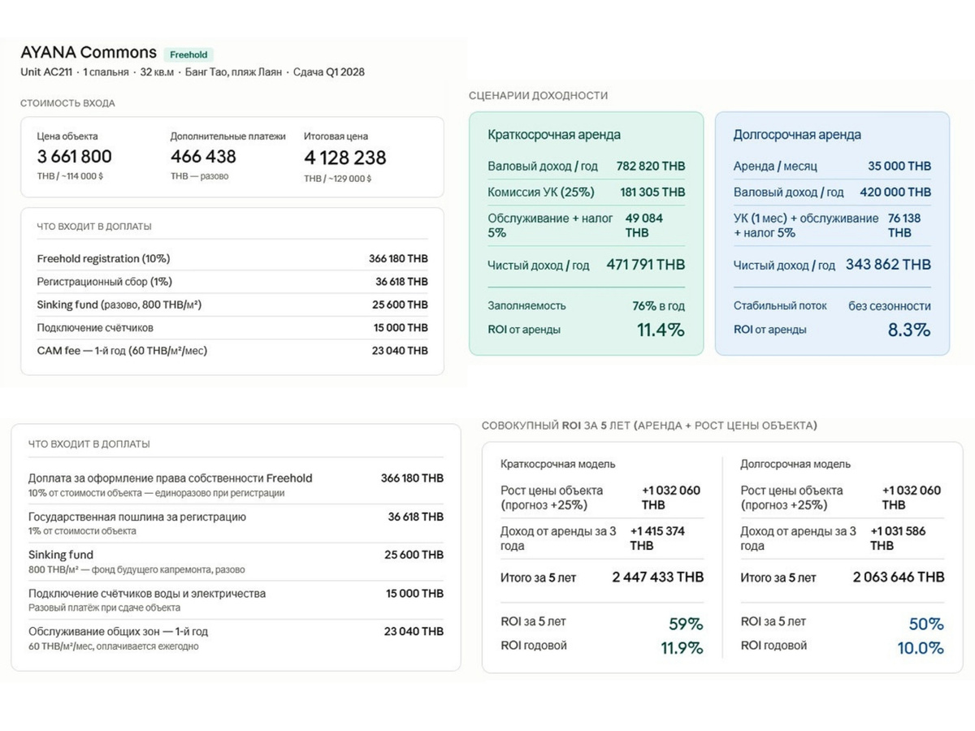Click "60 THB/м²/мес, оплачивается ежегодно" note
This screenshot has width=975, height=731.
(x=114, y=647)
